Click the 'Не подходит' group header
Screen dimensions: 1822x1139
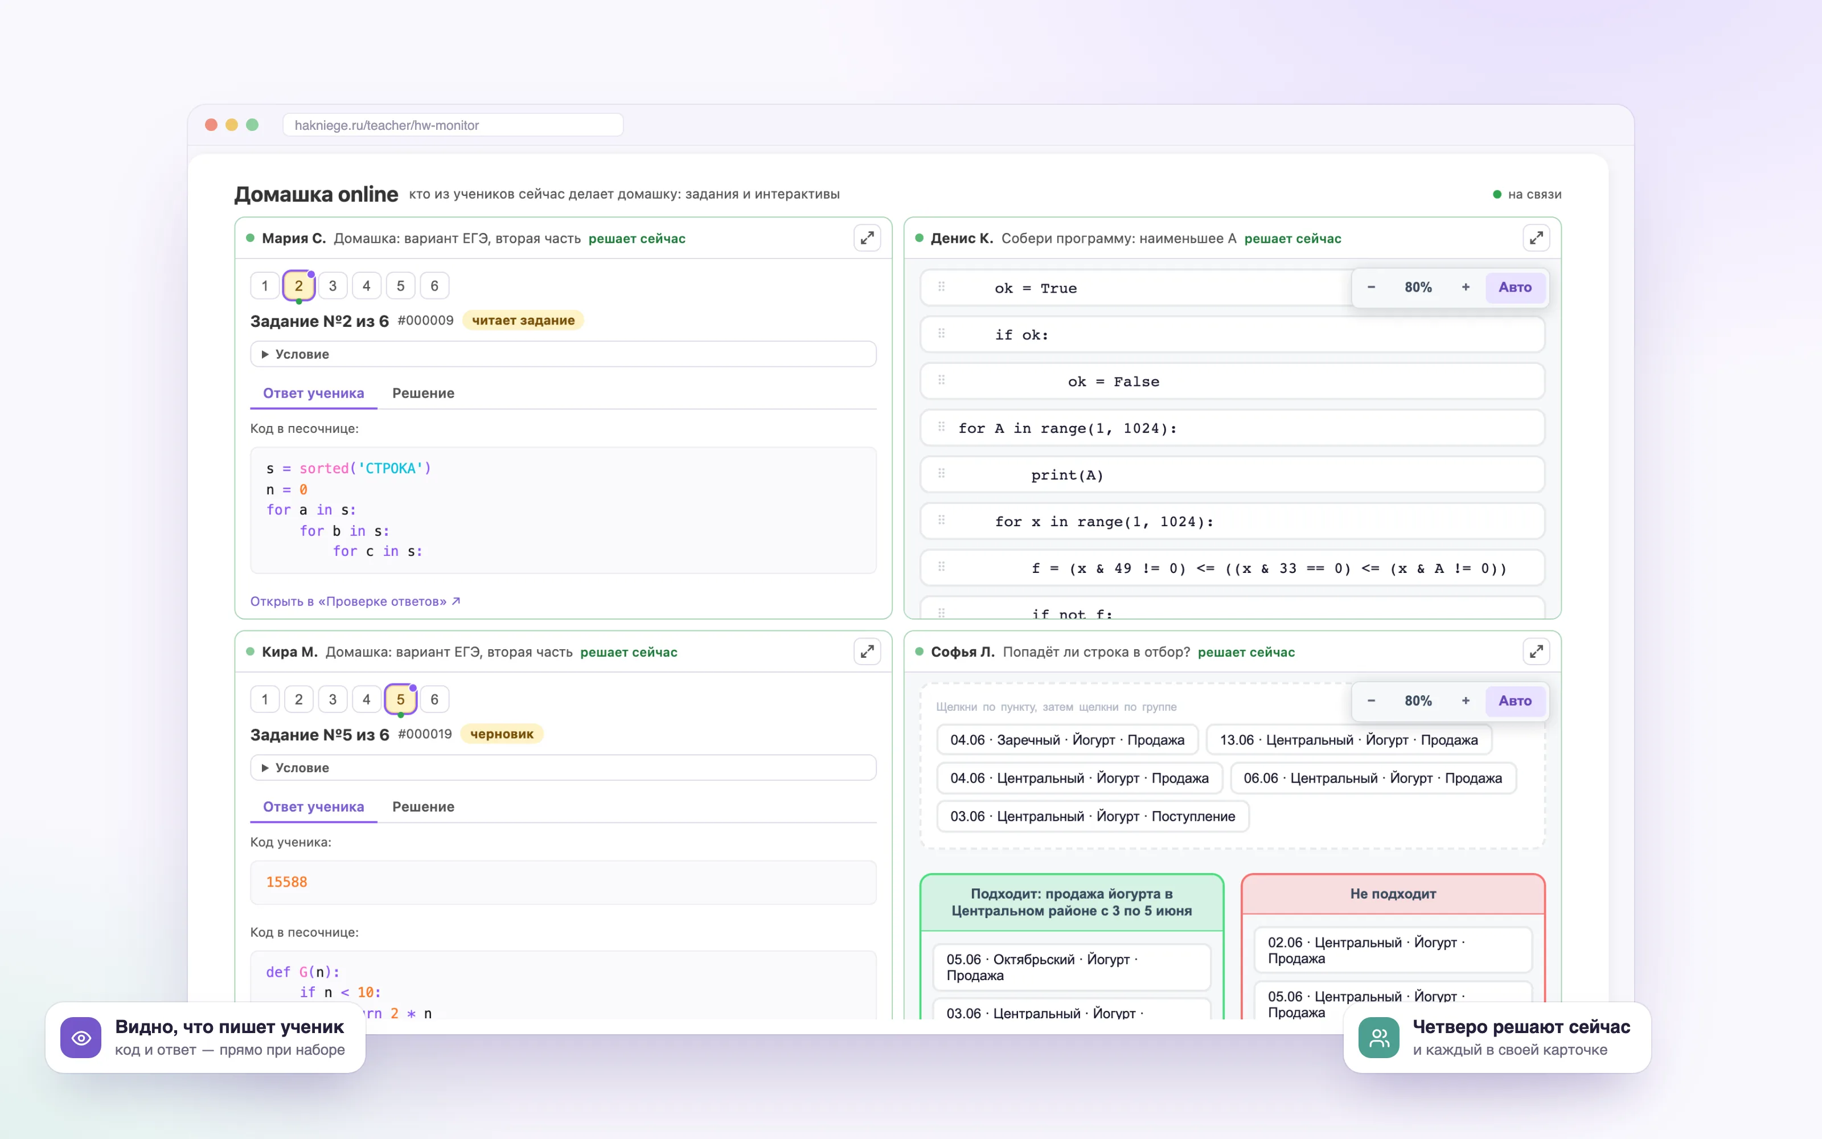click(x=1393, y=894)
